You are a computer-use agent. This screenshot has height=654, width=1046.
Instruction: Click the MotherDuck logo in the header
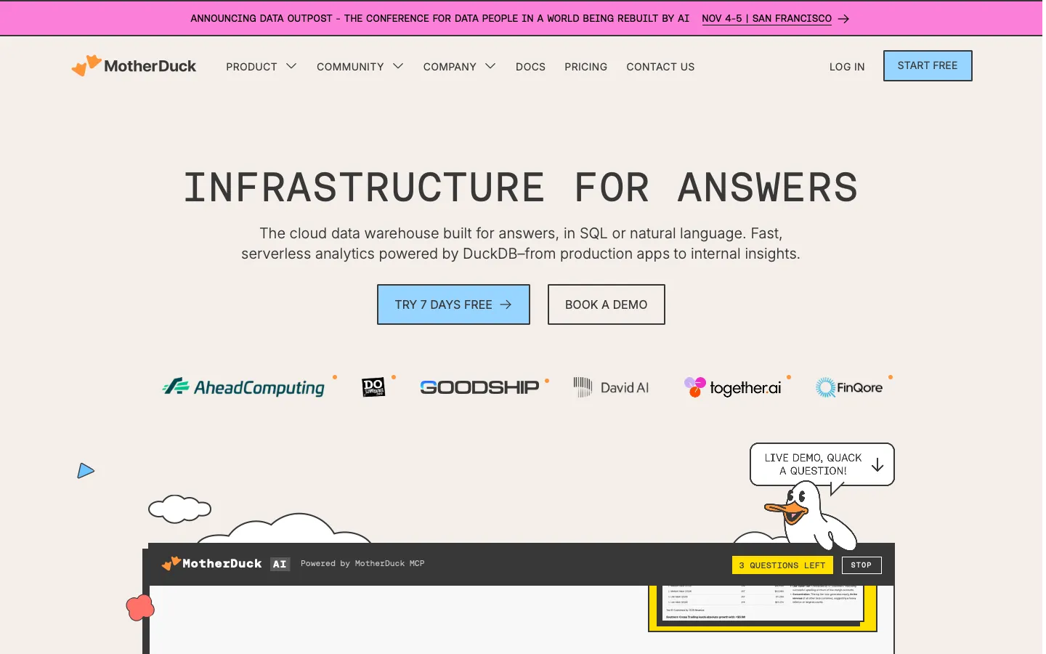click(x=134, y=65)
